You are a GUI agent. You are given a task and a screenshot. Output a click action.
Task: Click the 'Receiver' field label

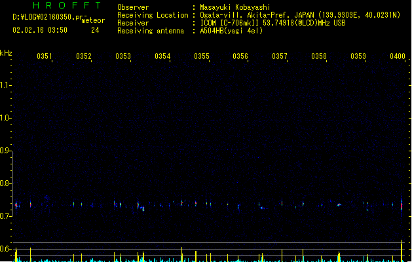[133, 23]
